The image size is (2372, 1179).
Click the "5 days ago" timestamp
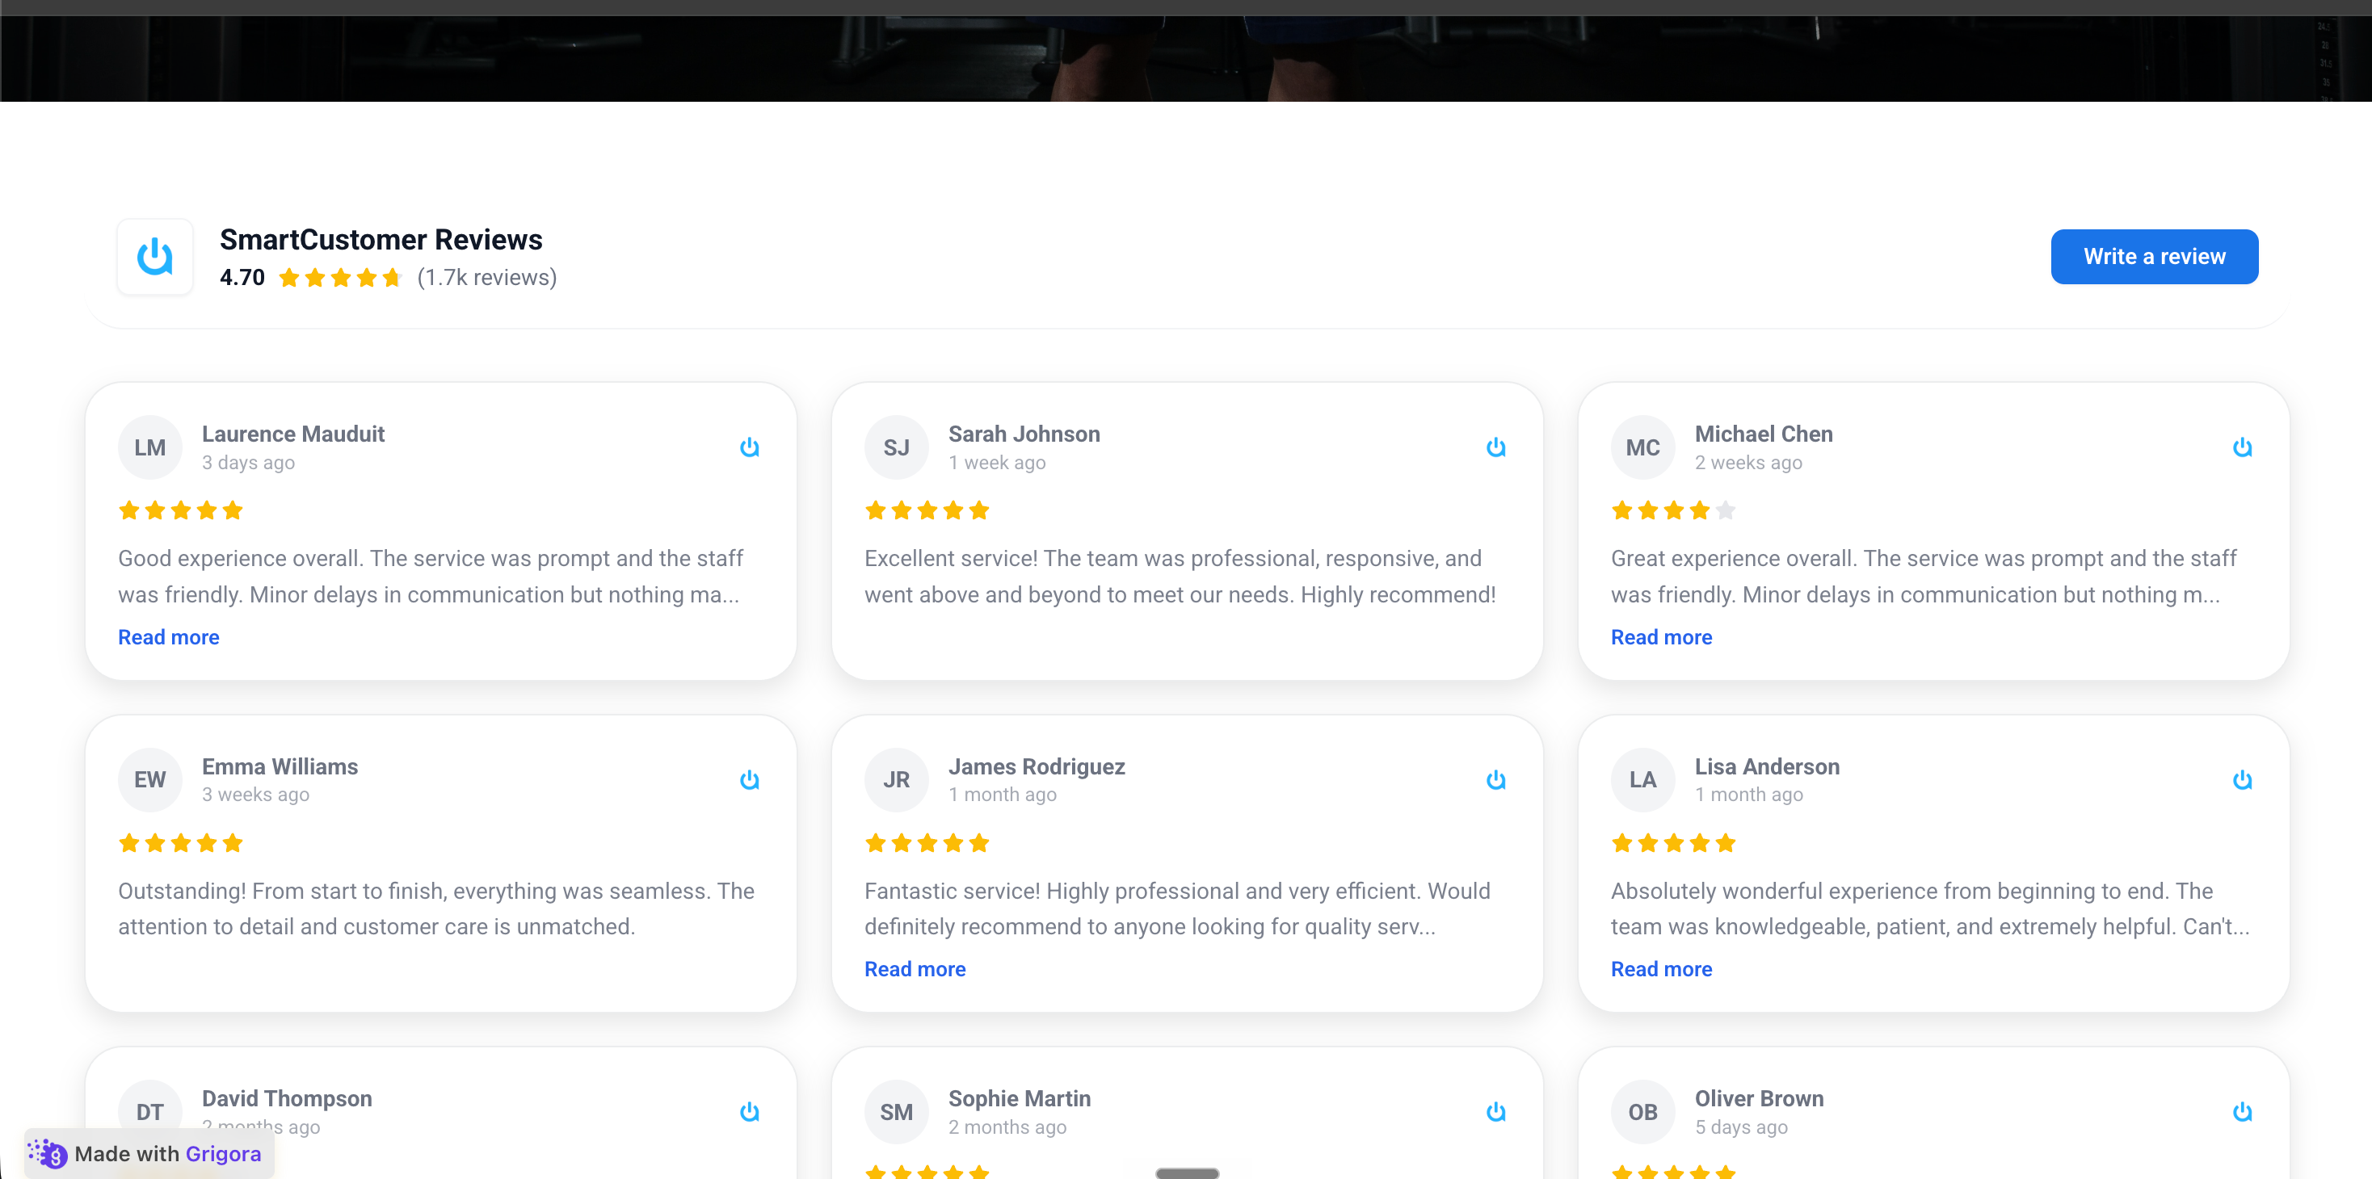(1741, 1127)
